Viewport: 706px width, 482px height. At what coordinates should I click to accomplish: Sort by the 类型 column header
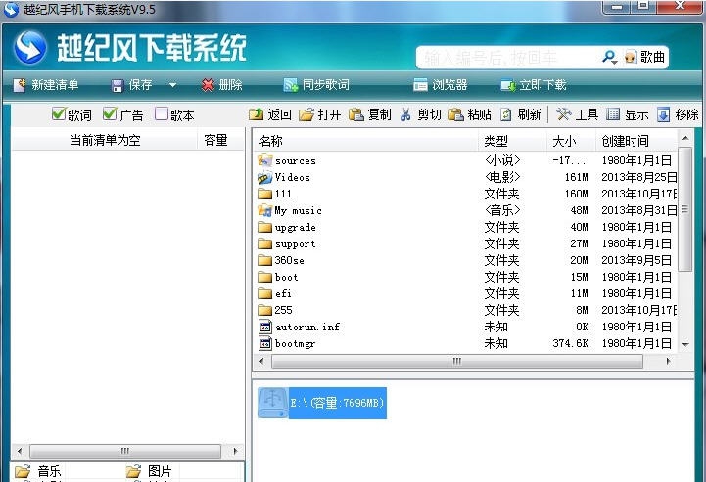coord(512,141)
